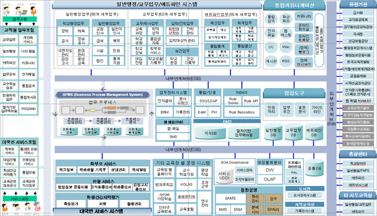
Task: Click the SSO/LDAP box
Action: [x=208, y=101]
